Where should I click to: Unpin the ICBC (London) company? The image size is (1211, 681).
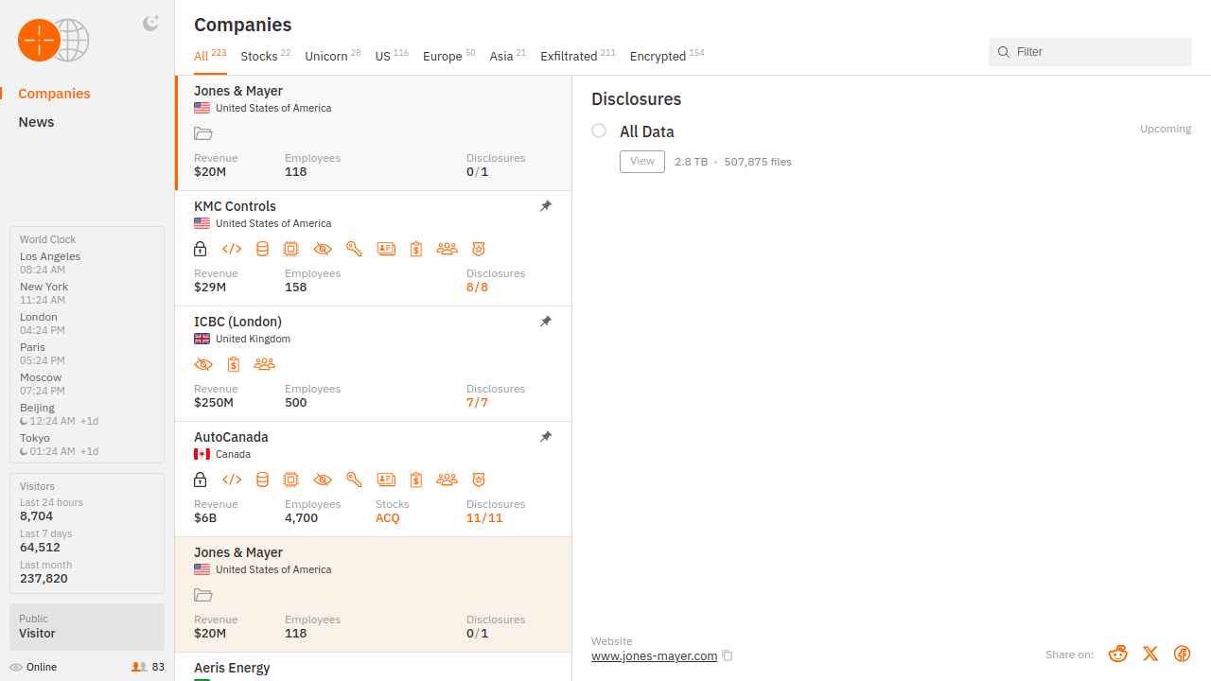[x=546, y=322]
